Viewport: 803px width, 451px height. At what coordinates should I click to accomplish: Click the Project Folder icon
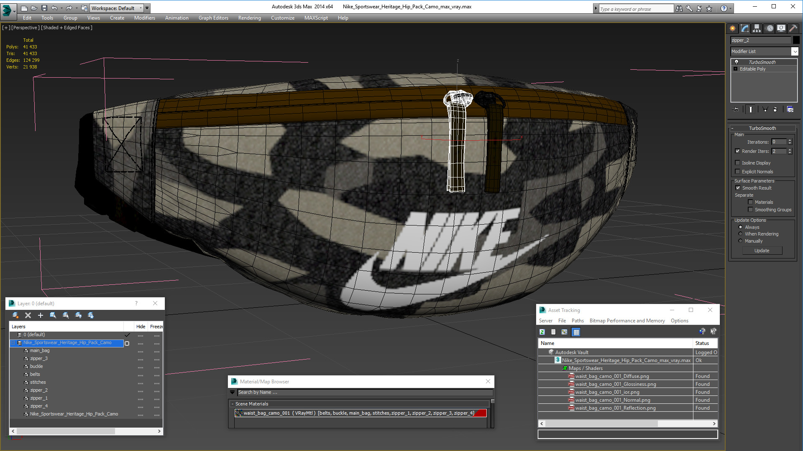[84, 8]
